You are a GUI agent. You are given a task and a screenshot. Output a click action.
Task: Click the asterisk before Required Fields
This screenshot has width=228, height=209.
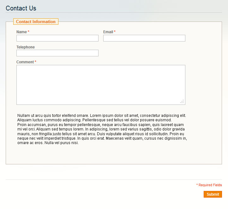(x=197, y=185)
